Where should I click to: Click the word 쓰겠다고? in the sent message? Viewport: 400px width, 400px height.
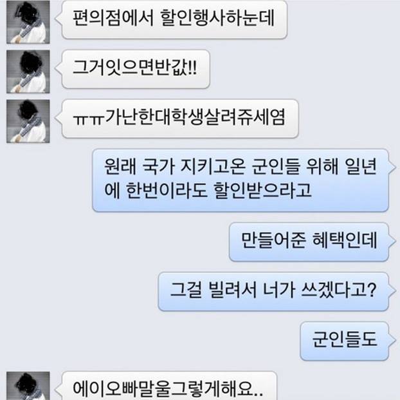(338, 290)
